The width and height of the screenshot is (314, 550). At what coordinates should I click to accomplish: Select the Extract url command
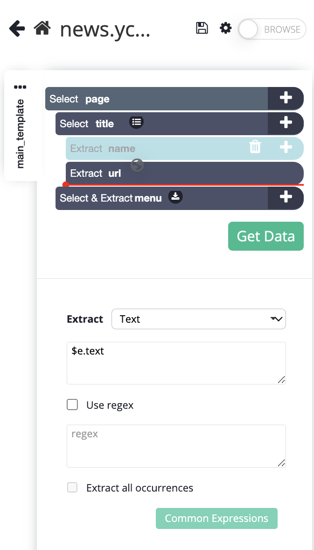184,173
